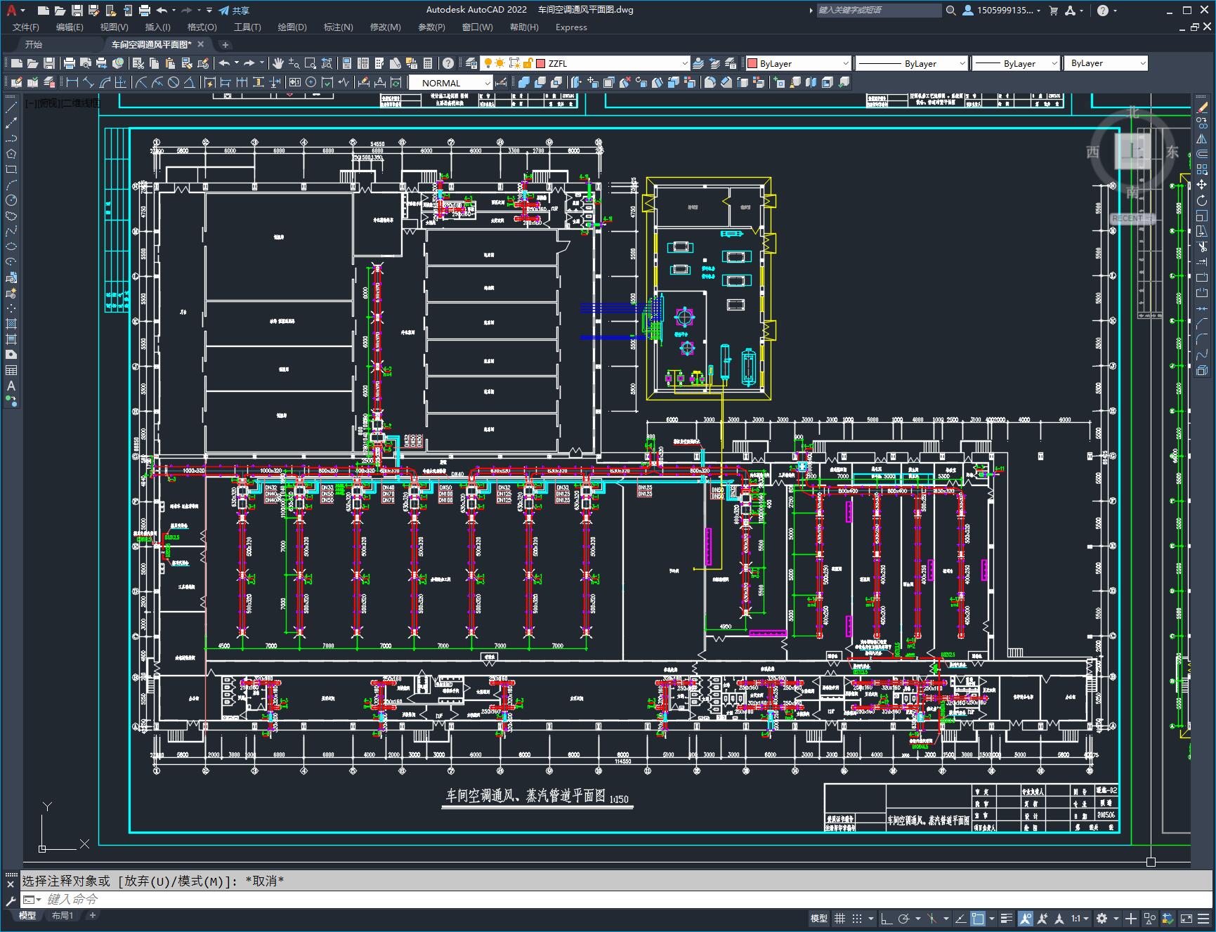
Task: Click the keyword search input field
Action: point(879,10)
